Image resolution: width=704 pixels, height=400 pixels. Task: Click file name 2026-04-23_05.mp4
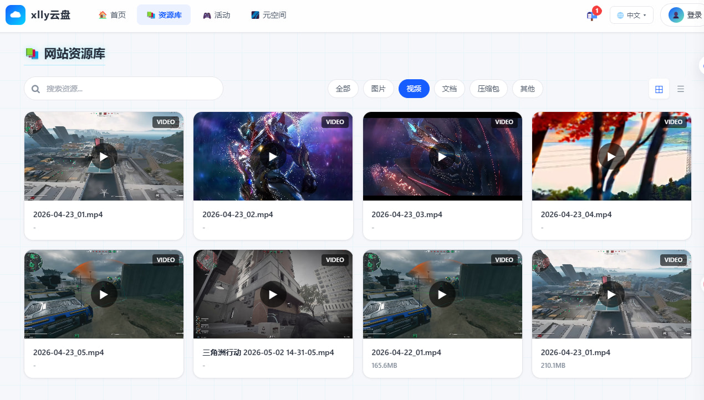pyautogui.click(x=69, y=352)
